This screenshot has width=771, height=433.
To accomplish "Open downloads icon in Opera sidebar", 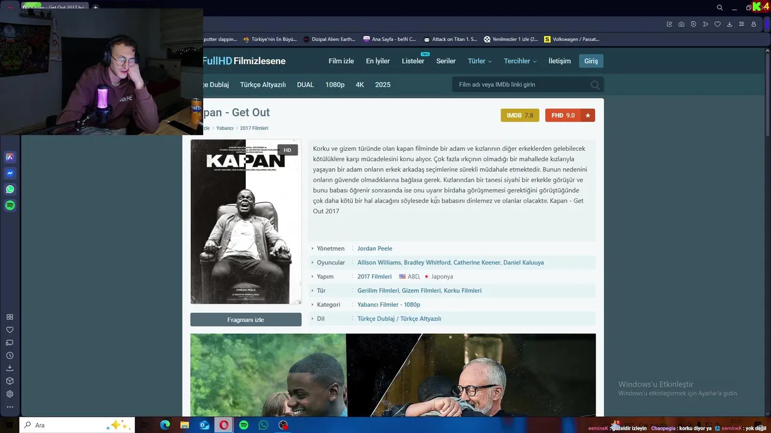I will point(10,368).
